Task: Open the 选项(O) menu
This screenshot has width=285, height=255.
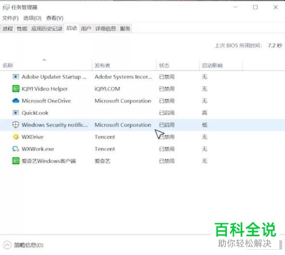Action: point(32,18)
